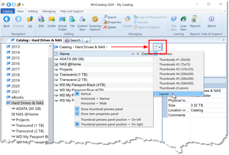Toggle Show thumbnail preview panel checkbox
The height and width of the screenshot is (155, 229).
[x=77, y=109]
